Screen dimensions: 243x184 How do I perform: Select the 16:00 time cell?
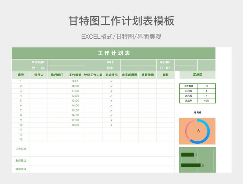[x=75, y=115]
